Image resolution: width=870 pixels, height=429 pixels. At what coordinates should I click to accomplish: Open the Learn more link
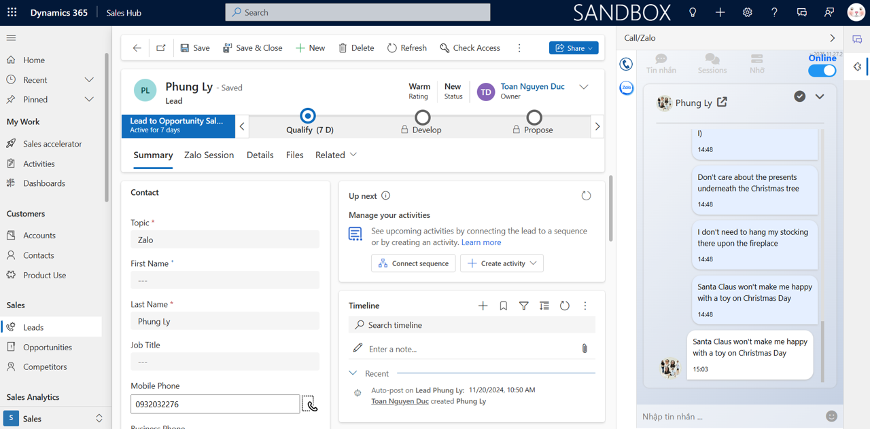click(x=481, y=242)
